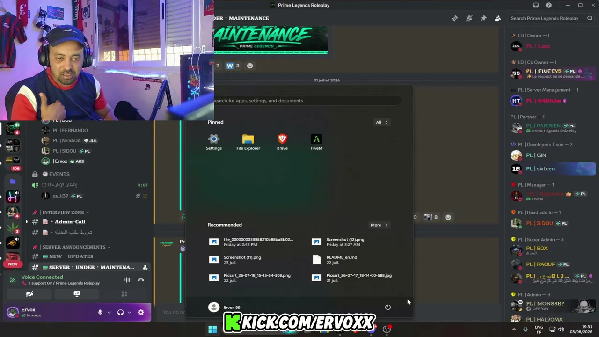Open Discord inbox icon
The width and height of the screenshot is (599, 337).
point(536,5)
